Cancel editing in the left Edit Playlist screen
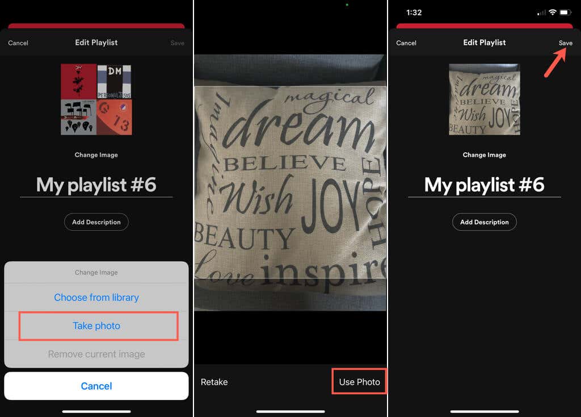 pyautogui.click(x=18, y=43)
